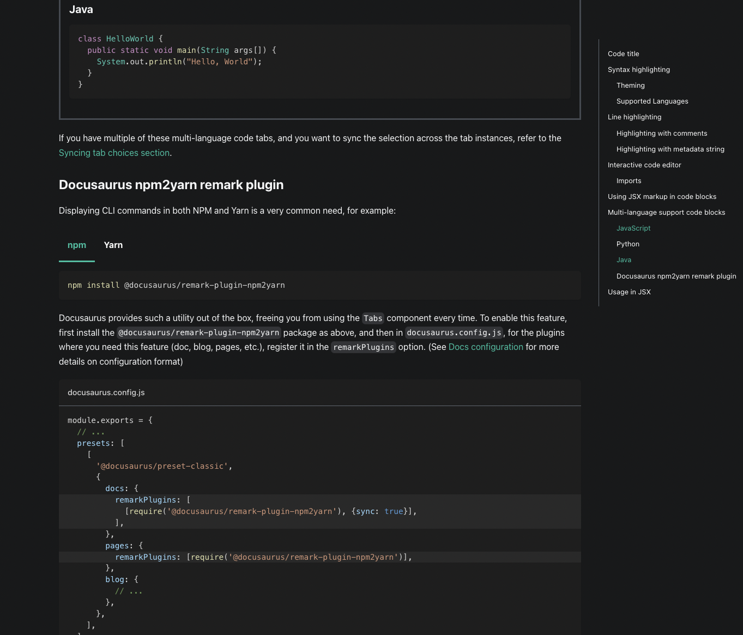The image size is (743, 635).
Task: Open the Theming section link
Action: click(x=631, y=86)
